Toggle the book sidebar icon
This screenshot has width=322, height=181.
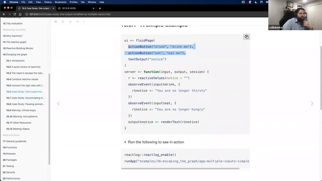point(56,22)
